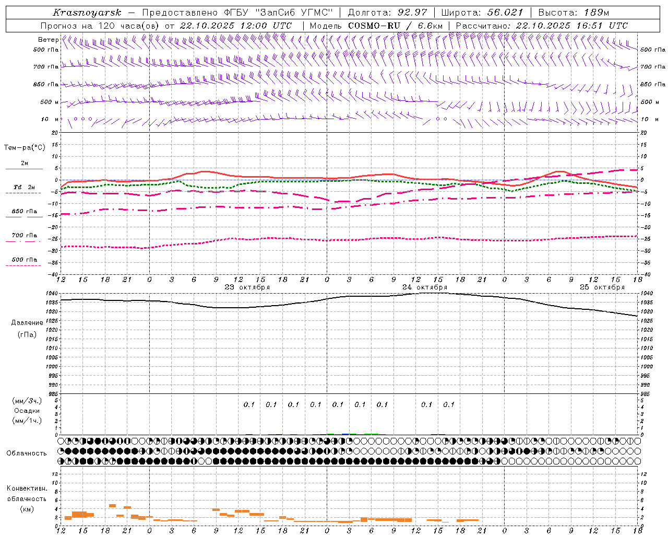Click the (гПа) pressure unit label

(x=27, y=335)
